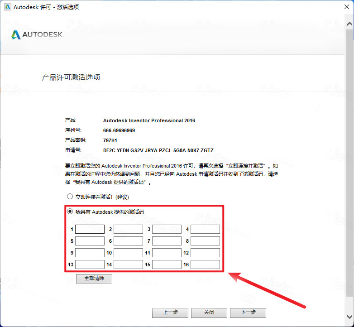Click the scrollbar down arrow

tap(350, 317)
